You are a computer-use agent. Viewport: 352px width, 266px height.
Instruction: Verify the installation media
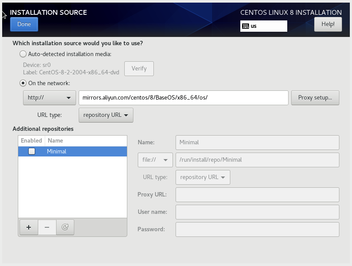click(x=139, y=69)
